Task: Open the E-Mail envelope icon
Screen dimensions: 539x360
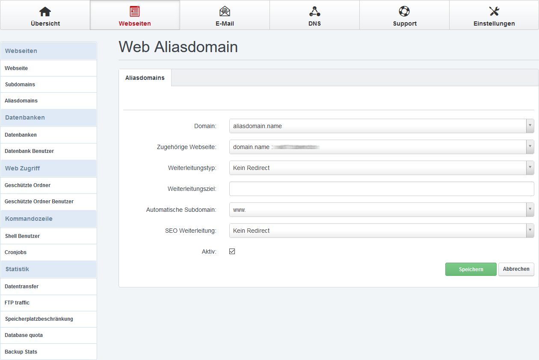Action: 225,12
